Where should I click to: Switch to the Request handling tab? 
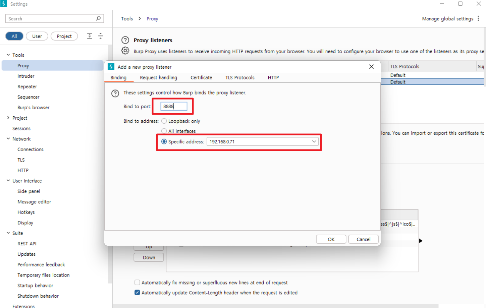(158, 77)
